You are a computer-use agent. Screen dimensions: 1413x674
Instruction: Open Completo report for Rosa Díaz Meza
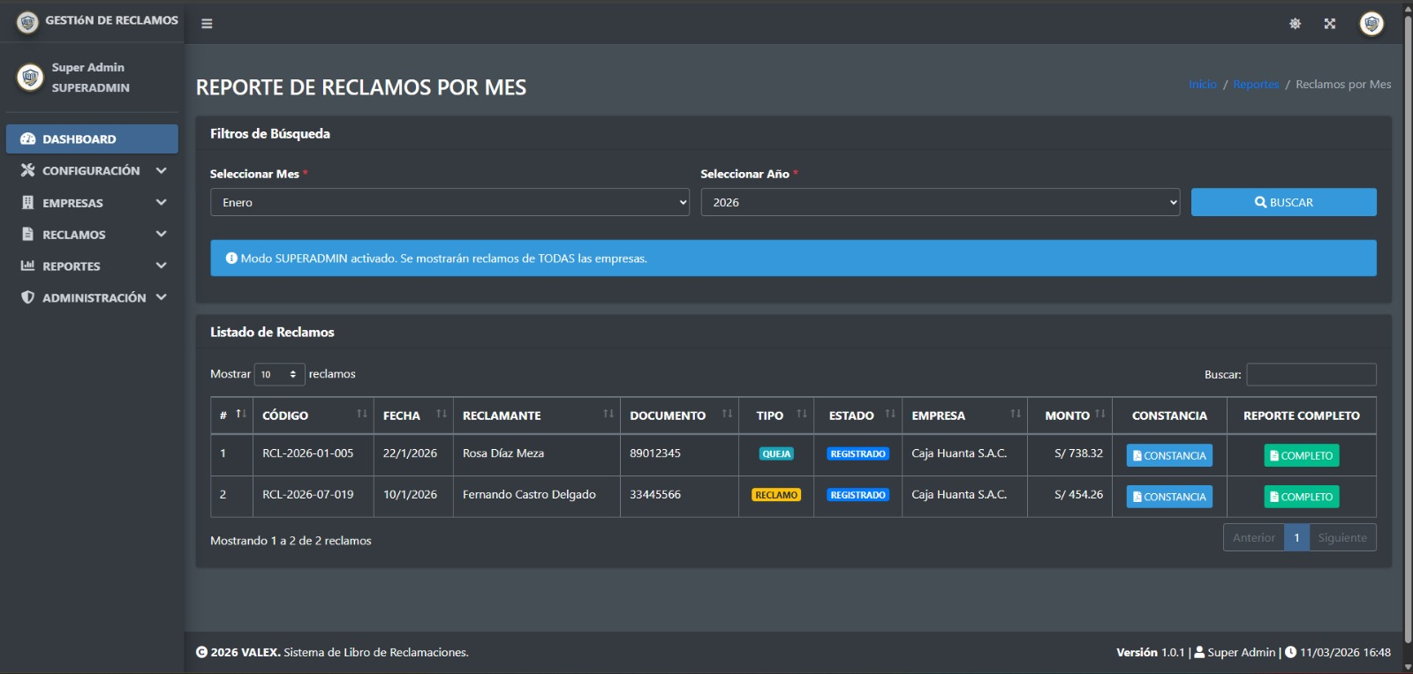(1302, 455)
